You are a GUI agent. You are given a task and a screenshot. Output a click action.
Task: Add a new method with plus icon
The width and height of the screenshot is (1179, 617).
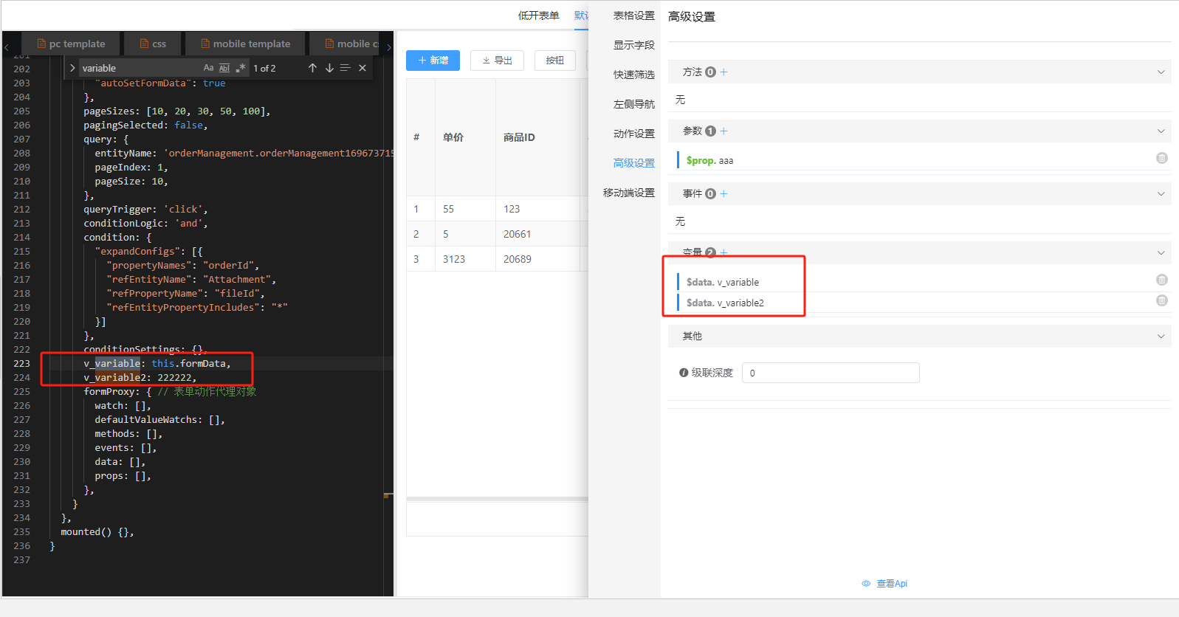tap(723, 72)
